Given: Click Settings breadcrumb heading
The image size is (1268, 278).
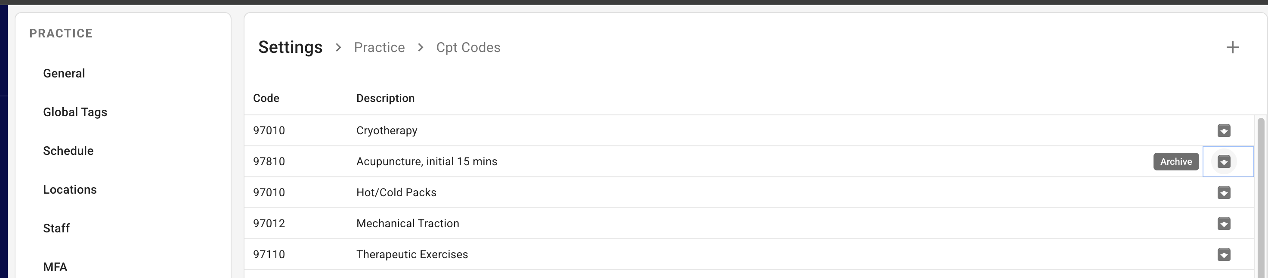Looking at the screenshot, I should (x=290, y=47).
